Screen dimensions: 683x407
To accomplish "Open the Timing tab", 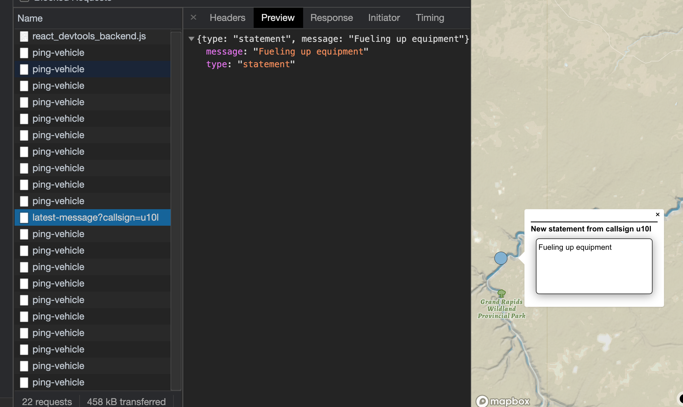I will click(430, 18).
